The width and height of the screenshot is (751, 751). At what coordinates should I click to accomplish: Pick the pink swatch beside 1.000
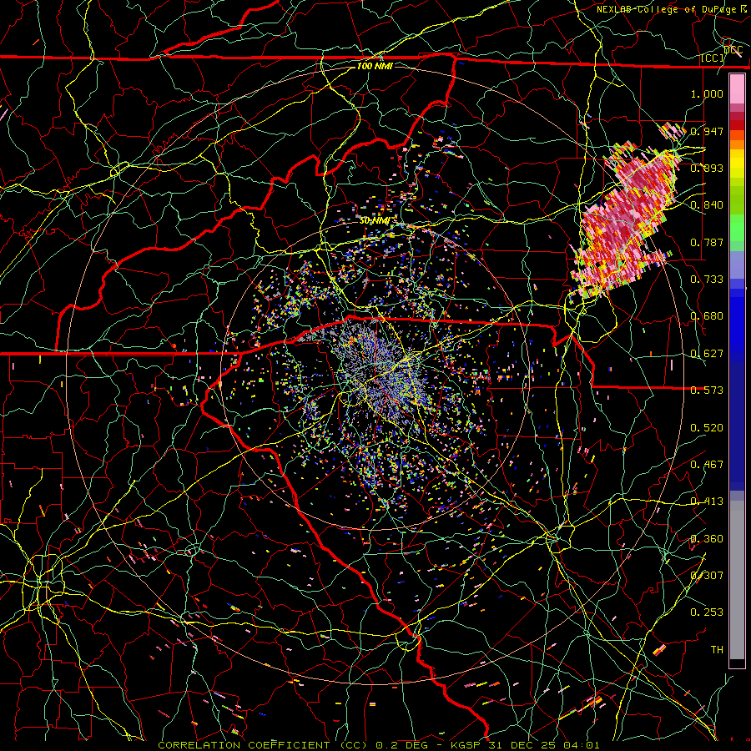tap(737, 89)
